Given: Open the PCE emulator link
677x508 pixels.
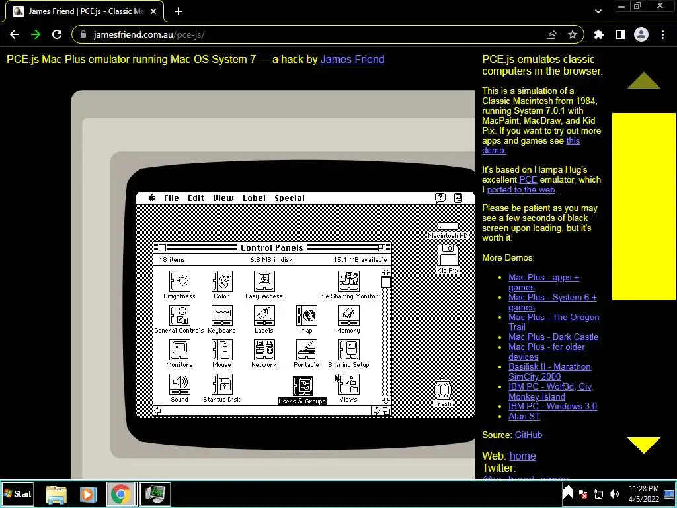Looking at the screenshot, I should [528, 179].
